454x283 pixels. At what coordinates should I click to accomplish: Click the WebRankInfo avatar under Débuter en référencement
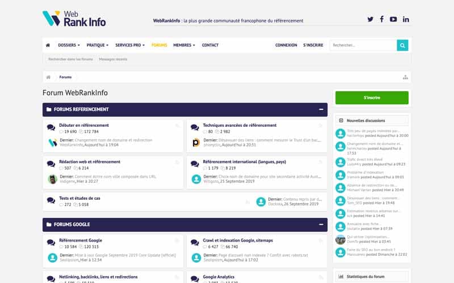(52, 143)
